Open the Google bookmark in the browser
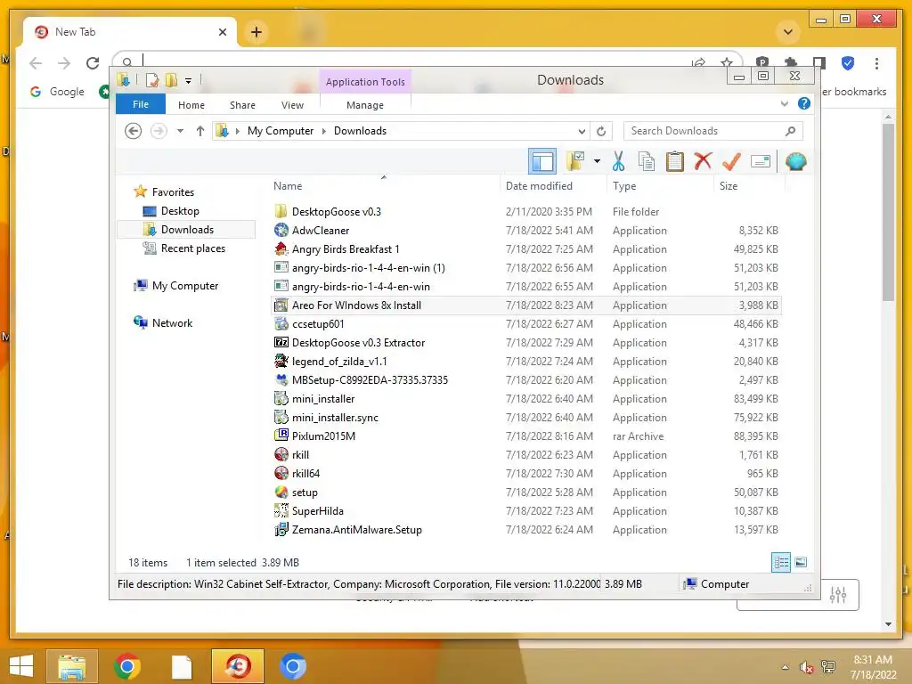The image size is (912, 684). 58,92
